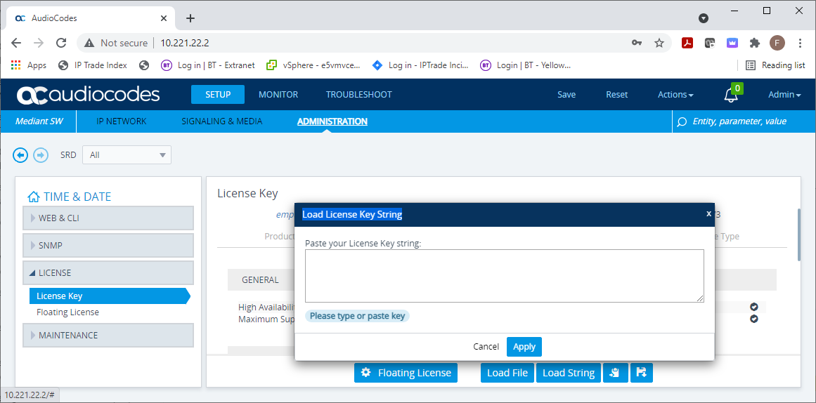The image size is (816, 403).
Task: Open a new browser tab
Action: [190, 18]
